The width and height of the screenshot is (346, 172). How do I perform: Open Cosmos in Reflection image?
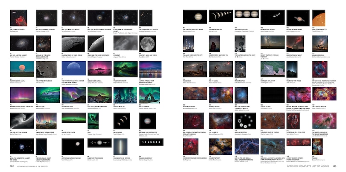coord(273,69)
